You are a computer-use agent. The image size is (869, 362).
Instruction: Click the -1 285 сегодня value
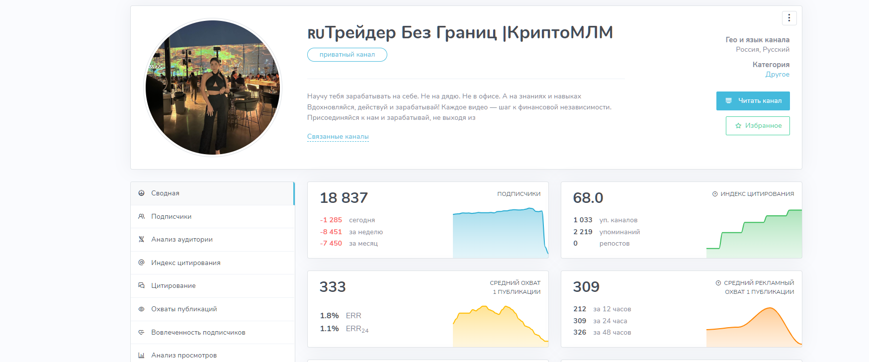pos(331,220)
